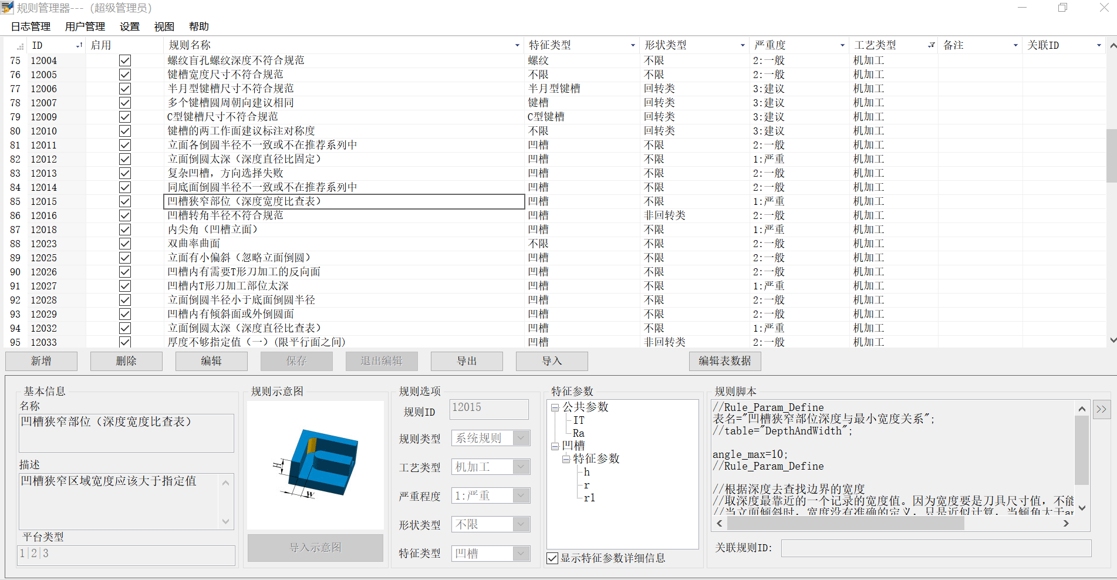Viewport: 1117px width, 580px height.
Task: Open the filter arrow on 规则名称 column
Action: pyautogui.click(x=517, y=45)
